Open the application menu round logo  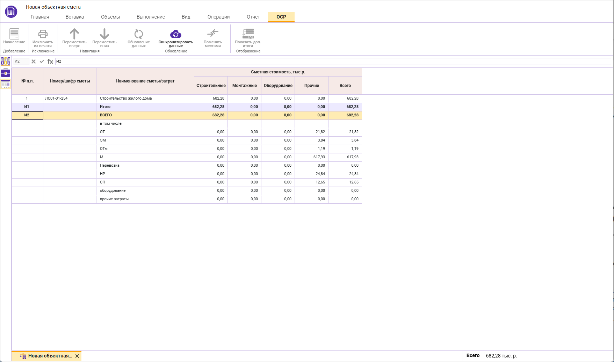tap(11, 12)
